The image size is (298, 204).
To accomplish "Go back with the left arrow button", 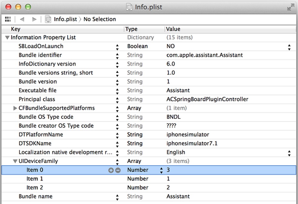I will point(22,19).
